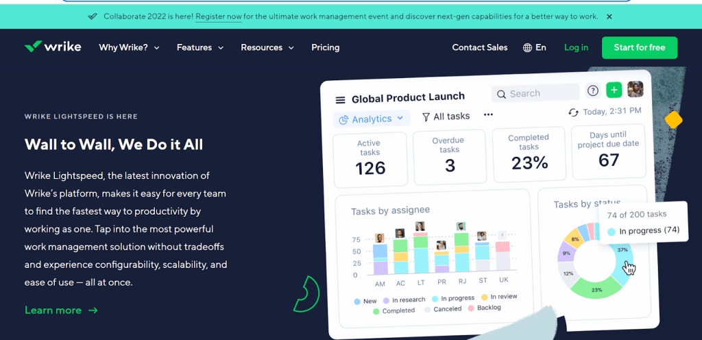The width and height of the screenshot is (702, 340).
Task: Click the green plus button
Action: pos(614,90)
